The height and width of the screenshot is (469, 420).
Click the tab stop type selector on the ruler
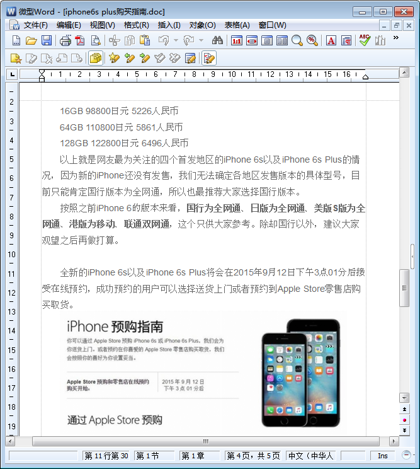point(12,74)
